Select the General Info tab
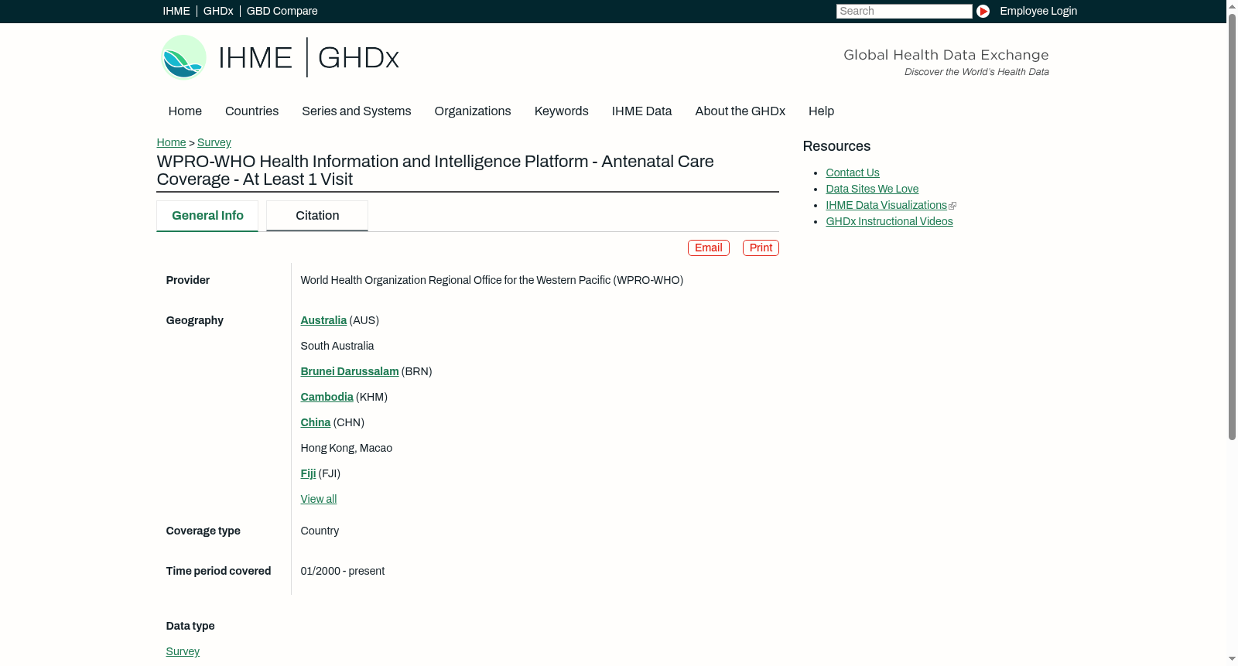Viewport: 1238px width, 666px height. click(207, 216)
